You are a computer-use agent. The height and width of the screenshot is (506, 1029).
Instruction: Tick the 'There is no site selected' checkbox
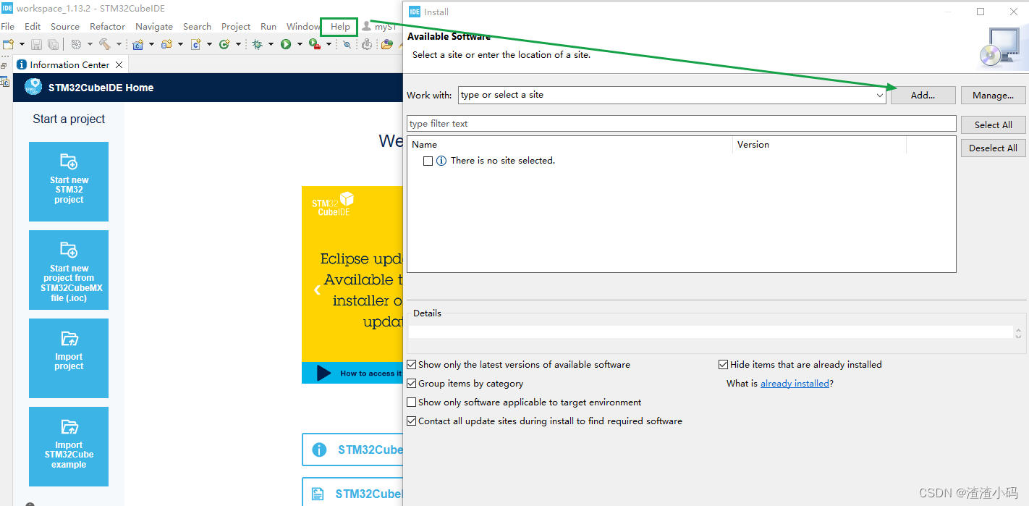(x=428, y=161)
